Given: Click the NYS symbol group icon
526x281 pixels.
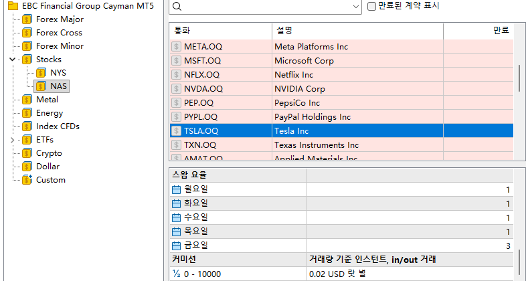Looking at the screenshot, I should pos(41,73).
